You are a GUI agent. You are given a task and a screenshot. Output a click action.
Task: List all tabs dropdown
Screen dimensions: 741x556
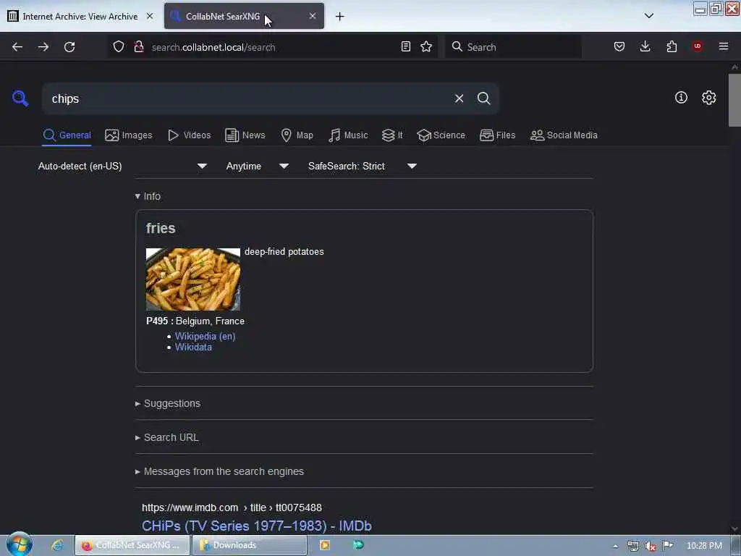click(x=649, y=16)
